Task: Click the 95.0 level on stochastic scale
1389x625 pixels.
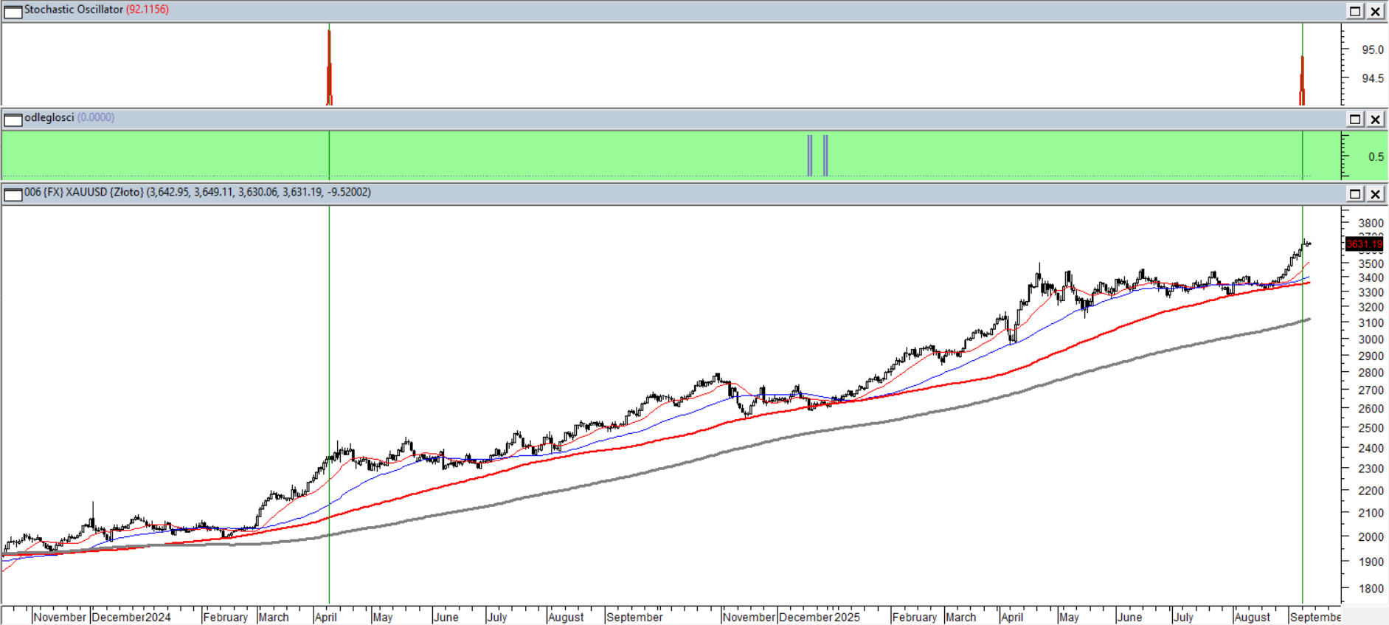Action: coord(1372,49)
